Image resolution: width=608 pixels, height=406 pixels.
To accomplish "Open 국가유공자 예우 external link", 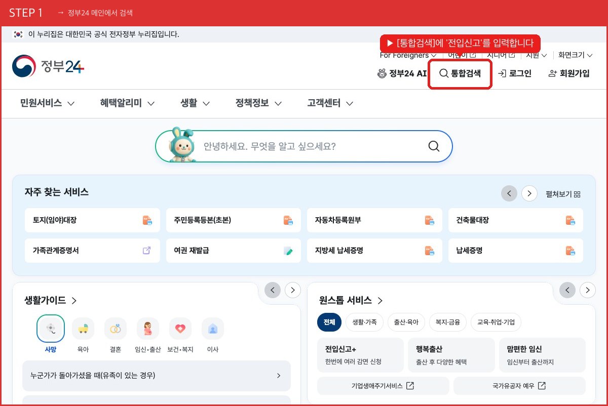I will [x=519, y=386].
